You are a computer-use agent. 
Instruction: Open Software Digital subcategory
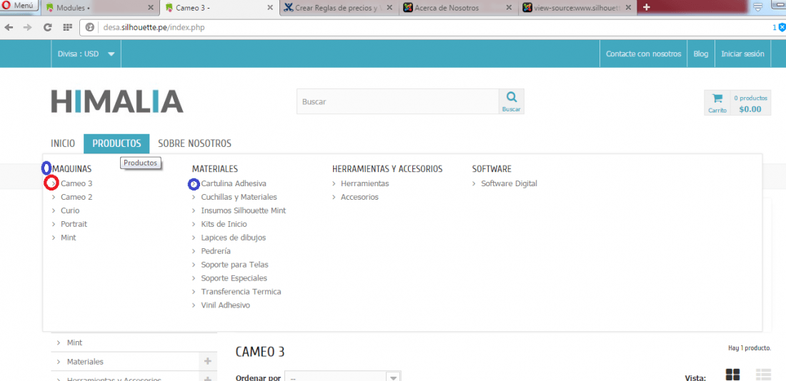tap(509, 184)
